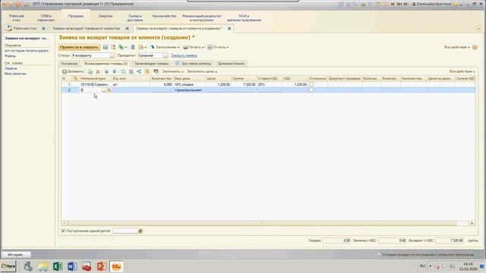Click the 10119-02 nomenclature cell in row 1
Screen dimensions: 486x273
(96, 84)
